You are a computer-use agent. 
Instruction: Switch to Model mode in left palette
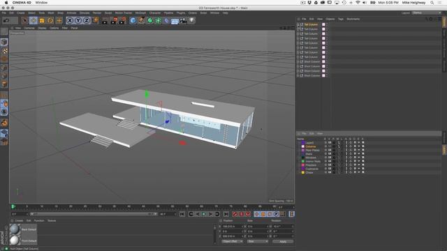(x=4, y=42)
